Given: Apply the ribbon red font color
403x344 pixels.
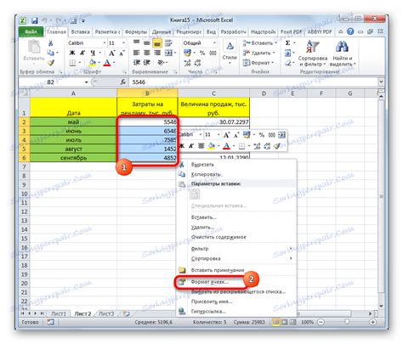Looking at the screenshot, I should pyautogui.click(x=107, y=63).
